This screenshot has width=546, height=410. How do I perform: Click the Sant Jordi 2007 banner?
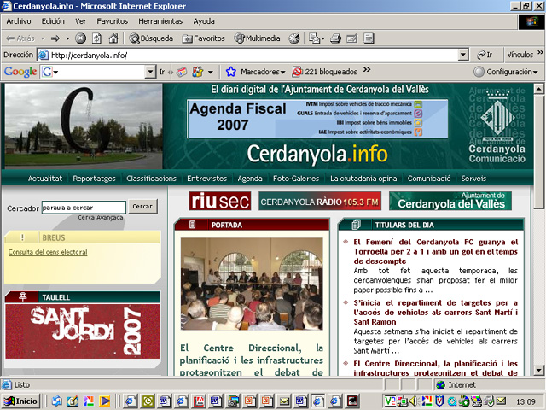(83, 331)
